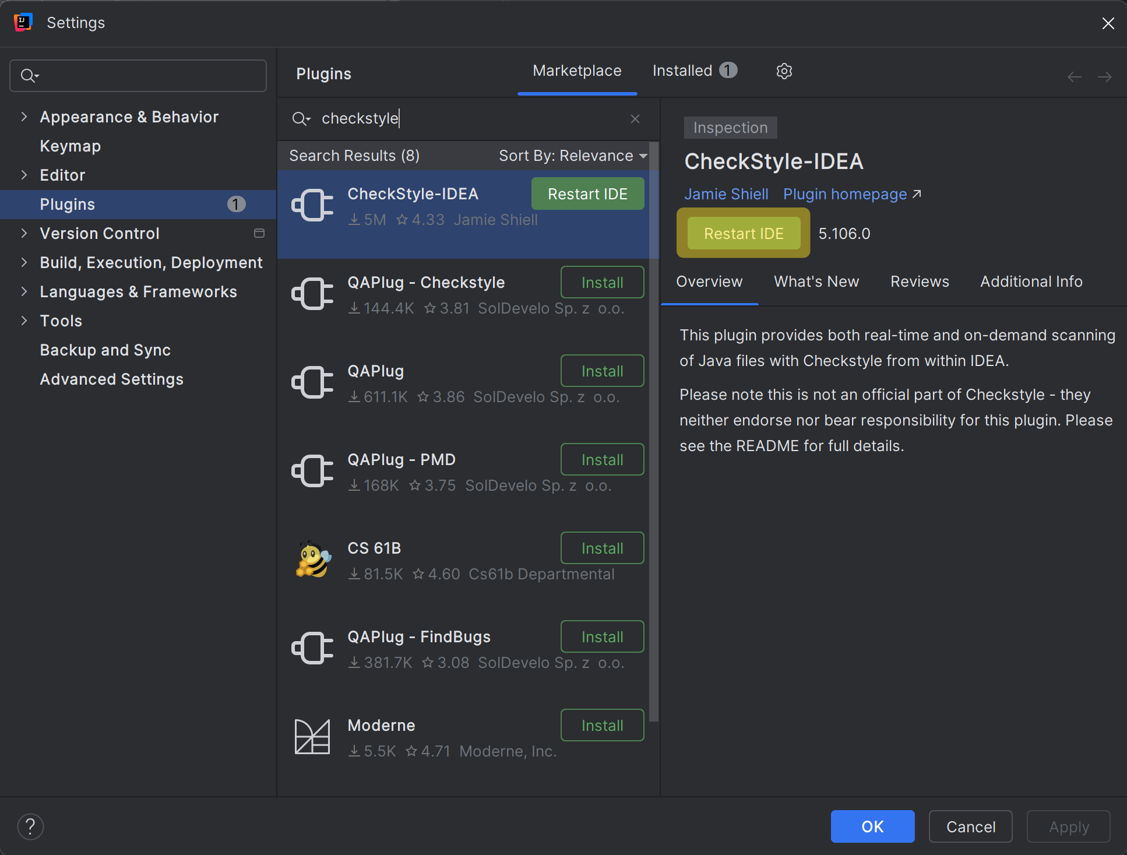Click the CS 61B bee icon
This screenshot has width=1127, height=855.
click(313, 560)
